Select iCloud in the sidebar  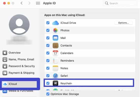pyautogui.click(x=19, y=84)
